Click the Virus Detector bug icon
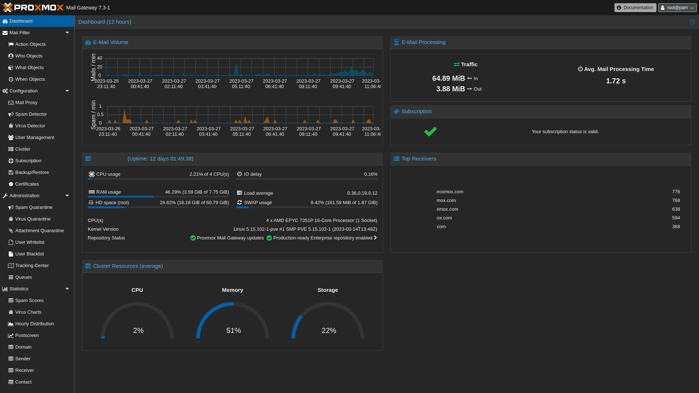This screenshot has width=699, height=393. (11, 126)
